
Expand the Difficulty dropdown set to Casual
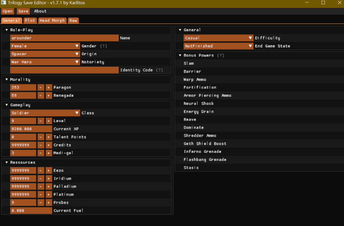point(219,38)
